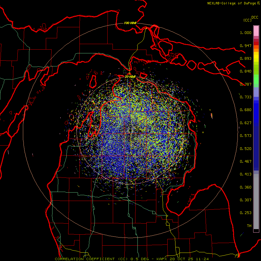Image resolution: width=261 pixels, height=261 pixels.
Task: Click the 100 NMI range ring label
Action: point(130,23)
